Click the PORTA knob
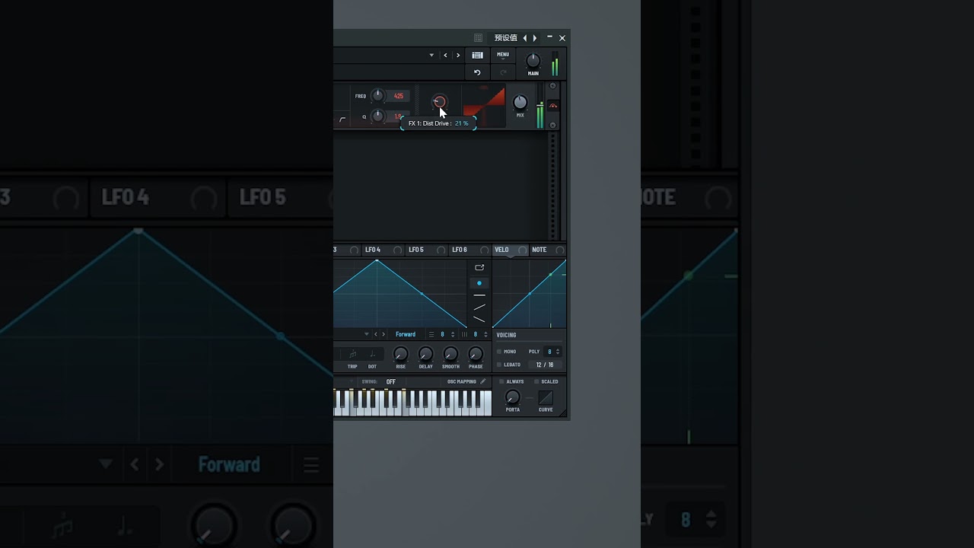The height and width of the screenshot is (548, 974). (513, 397)
